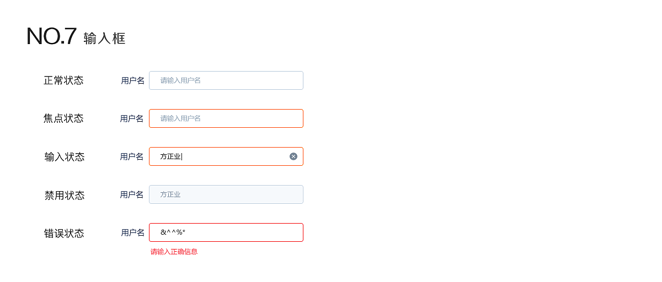Click the 禁用状态 label
Screen dimensions: 662x282
(x=65, y=196)
